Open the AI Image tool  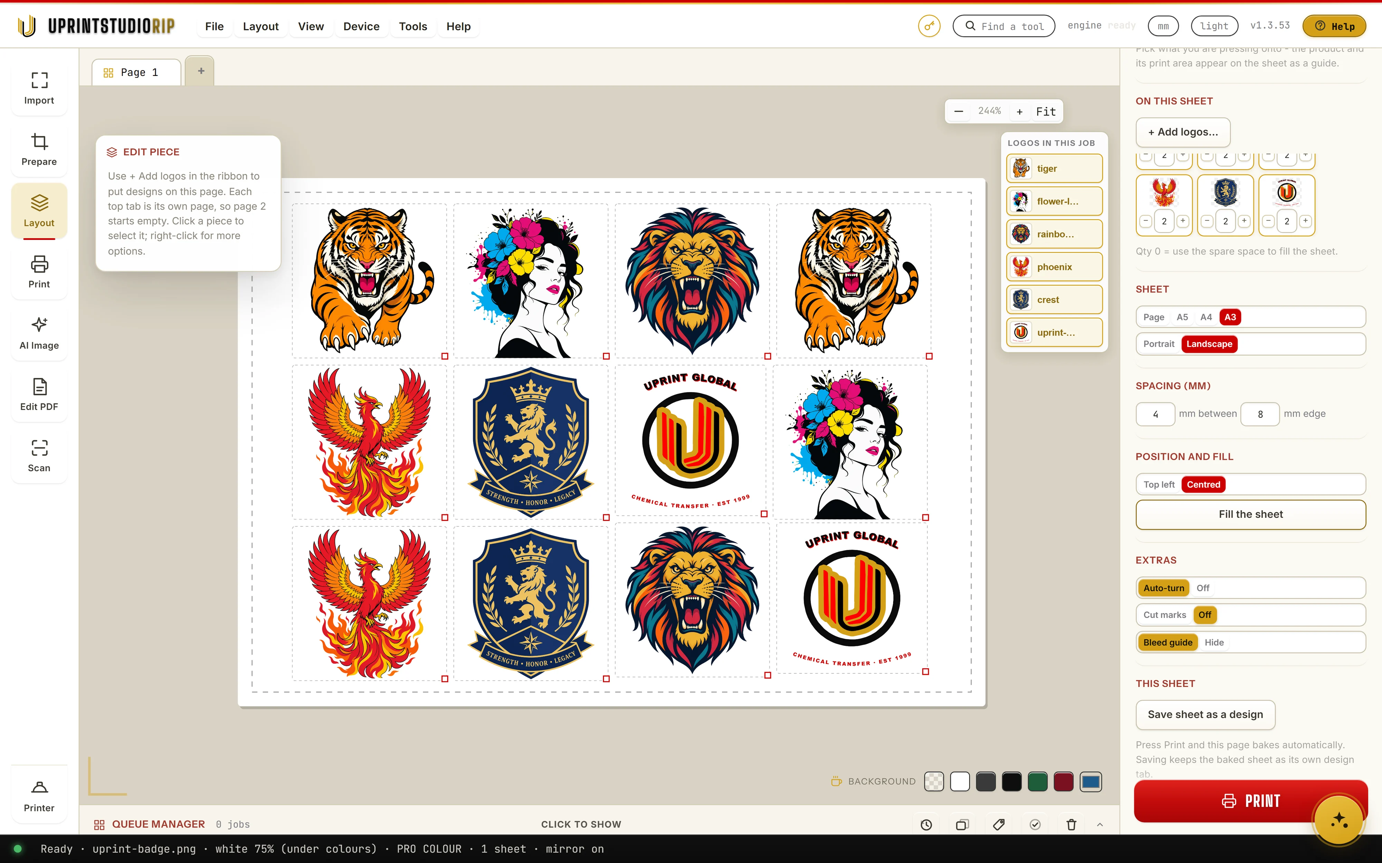click(x=39, y=333)
